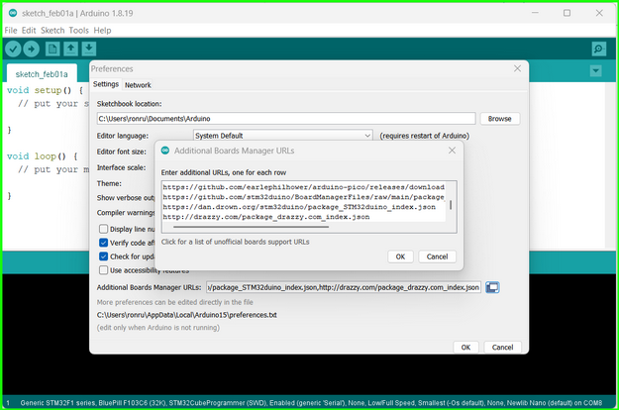
Task: Click the Browse button for sketchbook location
Action: point(499,119)
